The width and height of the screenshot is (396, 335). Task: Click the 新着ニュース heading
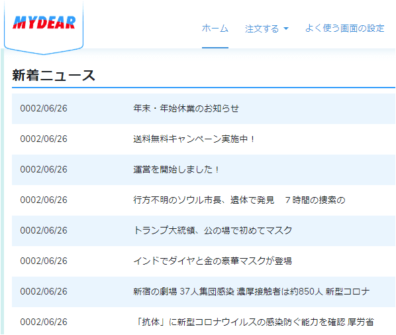pyautogui.click(x=54, y=76)
